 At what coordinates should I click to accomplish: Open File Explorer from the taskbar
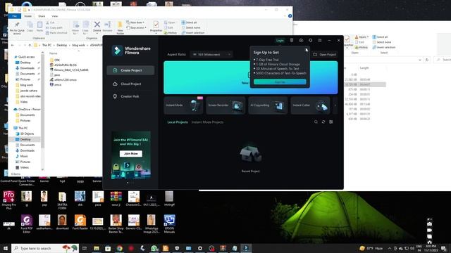coord(97,248)
